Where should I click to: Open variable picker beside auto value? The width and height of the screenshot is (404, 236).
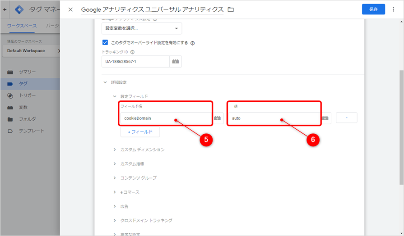325,118
